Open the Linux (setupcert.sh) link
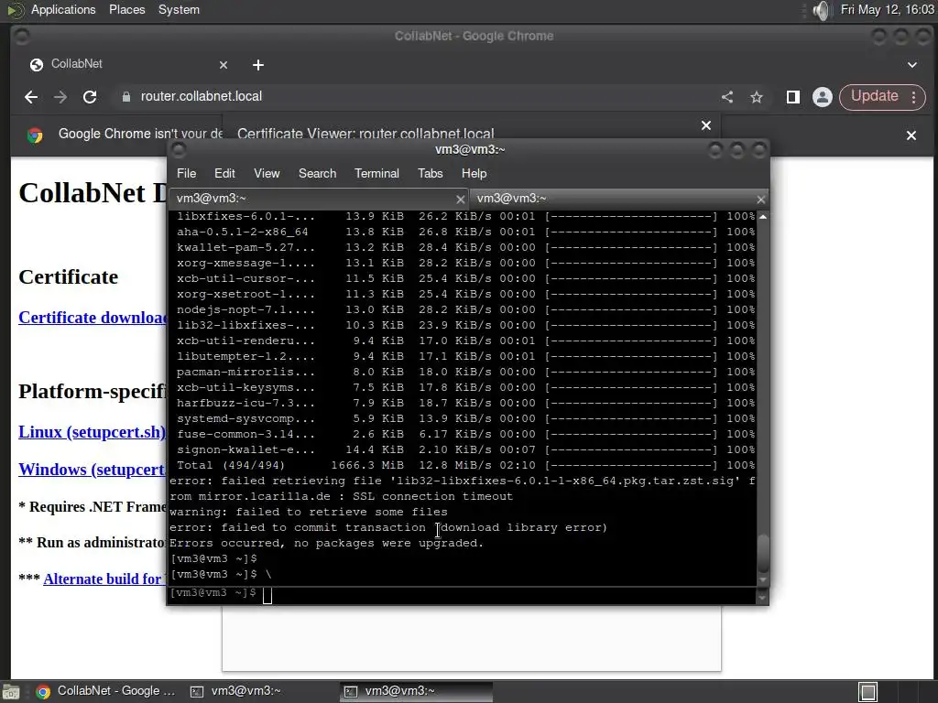The image size is (938, 703). [93, 432]
